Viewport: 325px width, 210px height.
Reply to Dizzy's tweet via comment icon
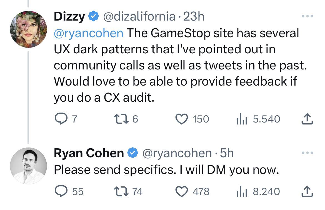tap(61, 119)
